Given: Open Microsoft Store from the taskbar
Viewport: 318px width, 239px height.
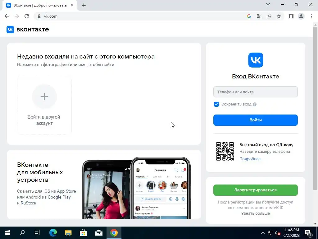Looking at the screenshot, I should 83,233.
